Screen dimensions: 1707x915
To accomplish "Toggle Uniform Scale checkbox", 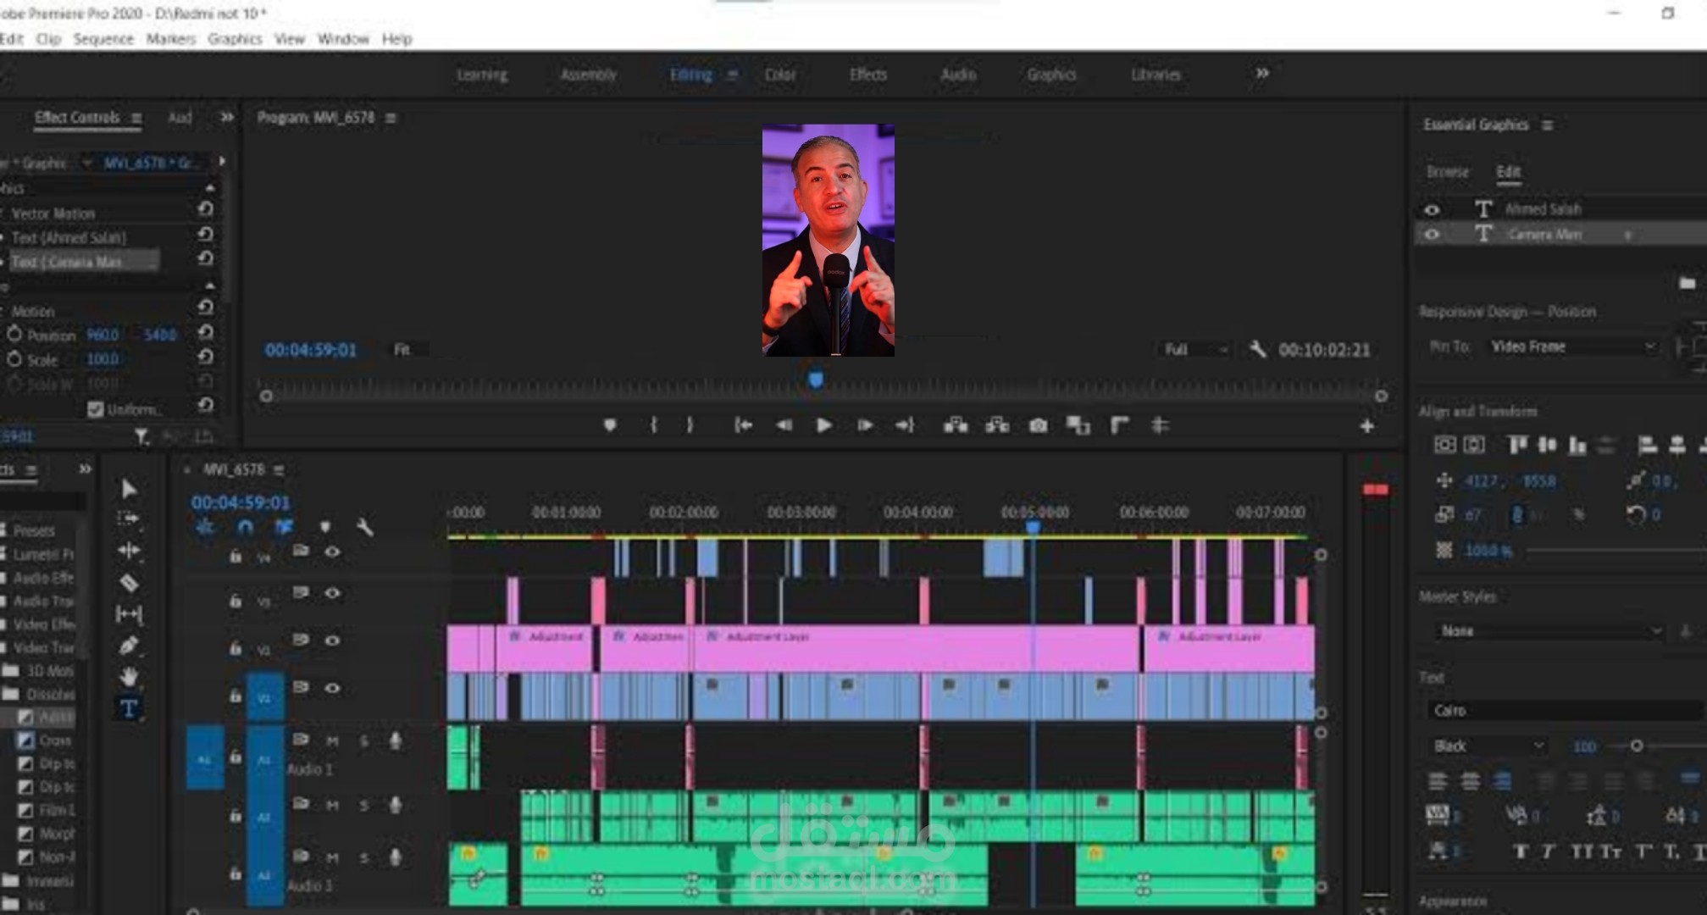I will click(x=95, y=409).
